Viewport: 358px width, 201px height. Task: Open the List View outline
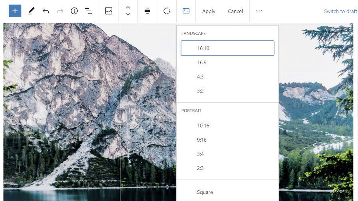(x=88, y=11)
